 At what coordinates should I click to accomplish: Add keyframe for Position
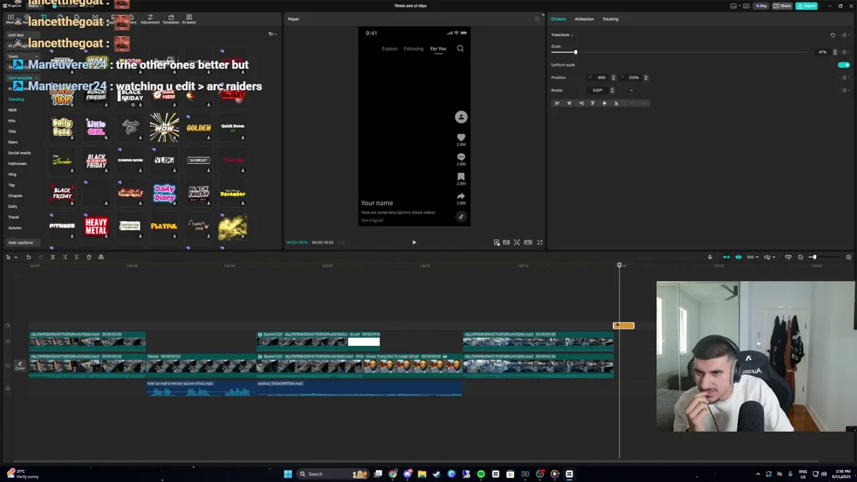tap(844, 78)
